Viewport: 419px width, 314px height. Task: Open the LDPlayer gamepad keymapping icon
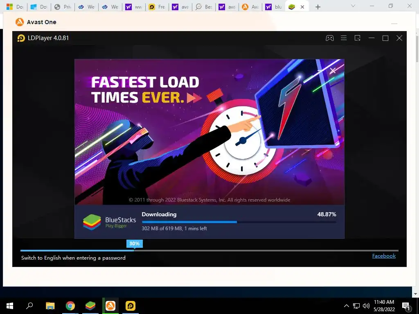click(329, 38)
